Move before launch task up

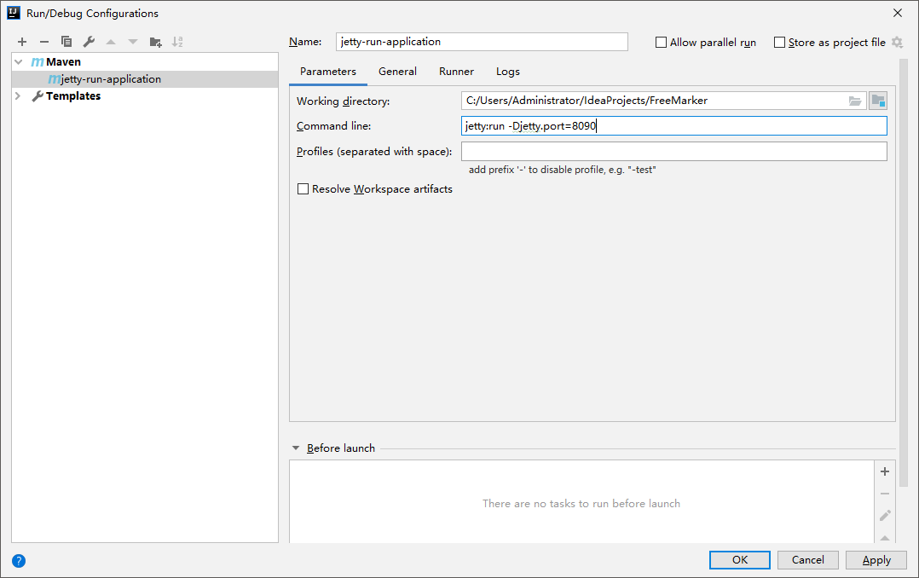(x=885, y=538)
